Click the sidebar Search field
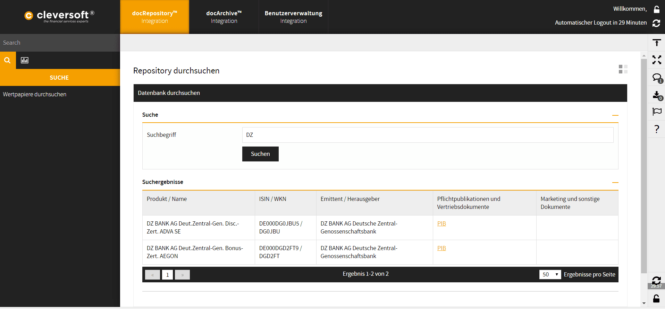 [x=60, y=43]
